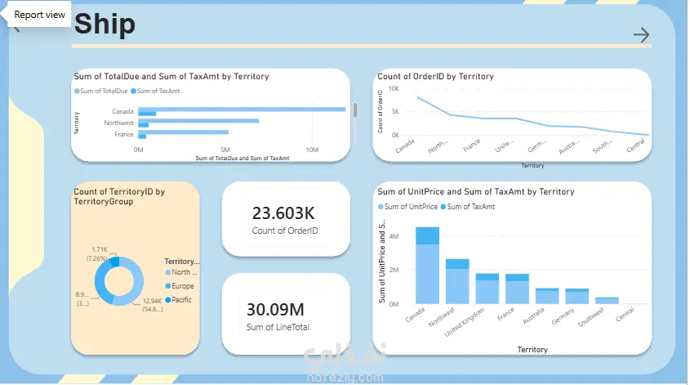Screen dimensions: 690x385
Task: Click the United Kingdom axis label
Action: point(465,322)
